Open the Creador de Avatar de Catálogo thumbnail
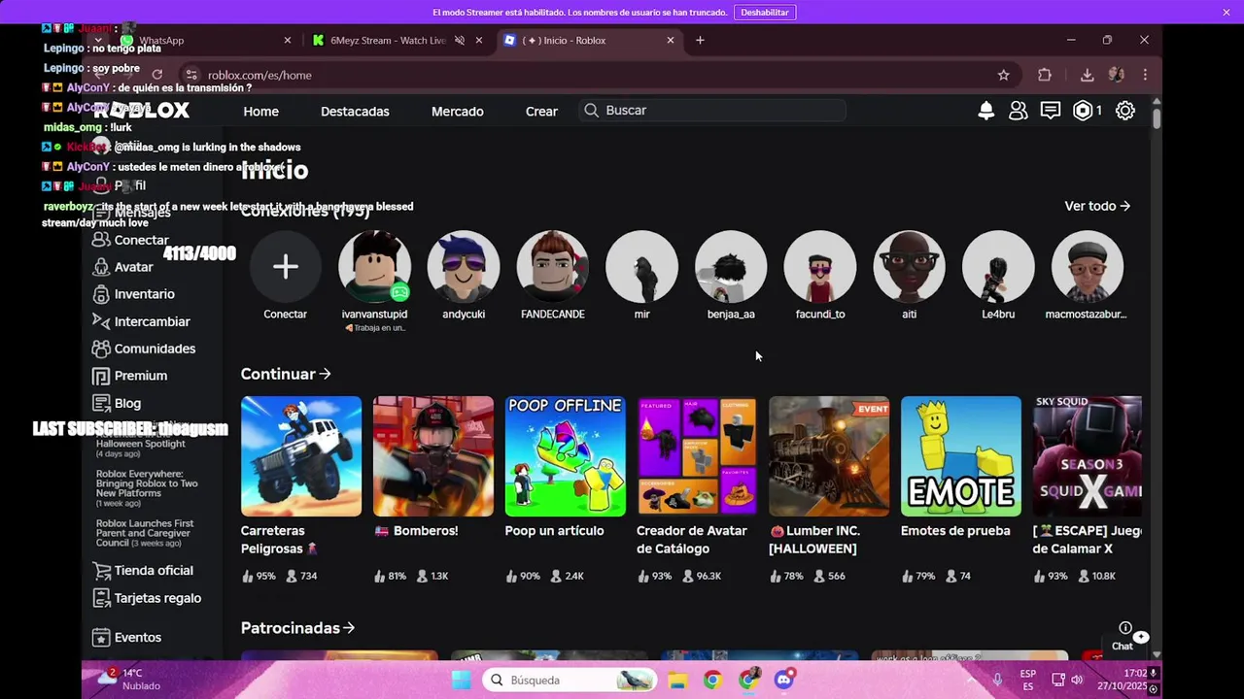1244x699 pixels. (697, 456)
